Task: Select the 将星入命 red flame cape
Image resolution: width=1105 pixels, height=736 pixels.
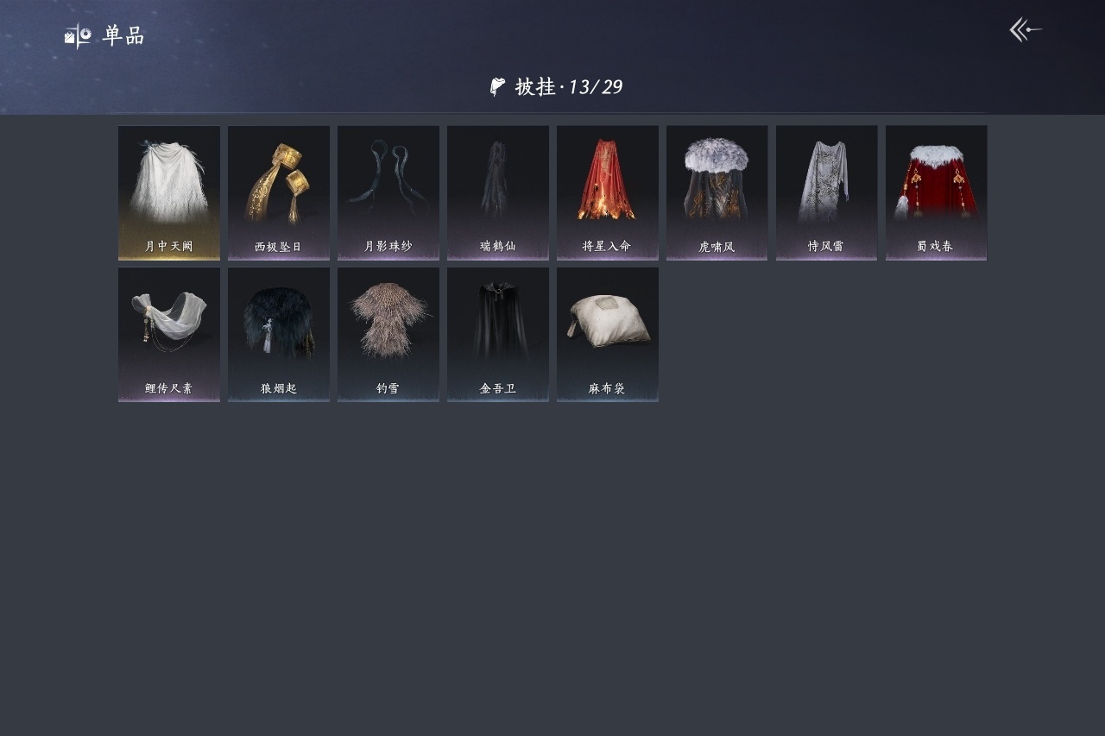Action: coord(608,193)
